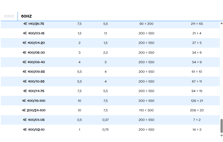
Task: Click the 208 ÷ 20 head value
Action: (x=197, y=110)
